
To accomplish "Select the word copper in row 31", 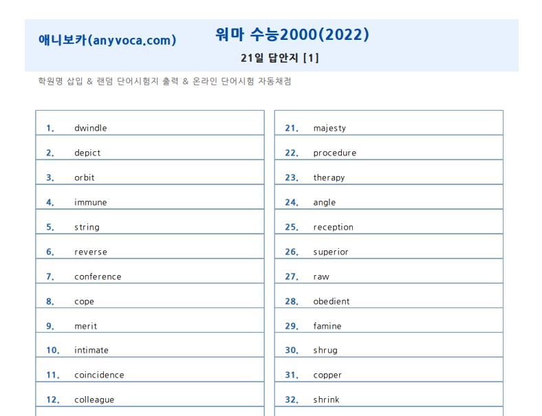I will tap(327, 375).
